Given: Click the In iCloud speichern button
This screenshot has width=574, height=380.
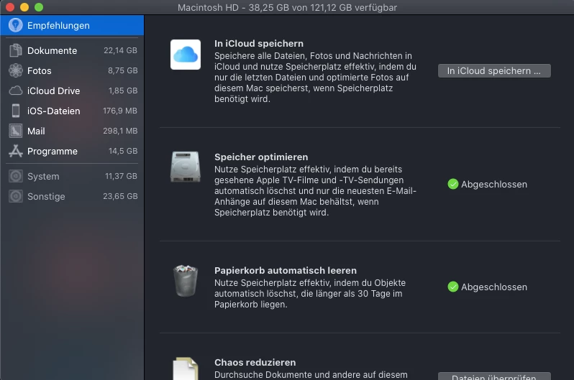Looking at the screenshot, I should pyautogui.click(x=494, y=71).
